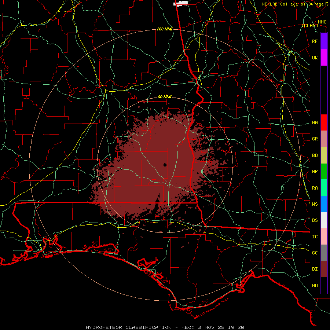
Task: Click the DS legend label
Action: [315, 220]
